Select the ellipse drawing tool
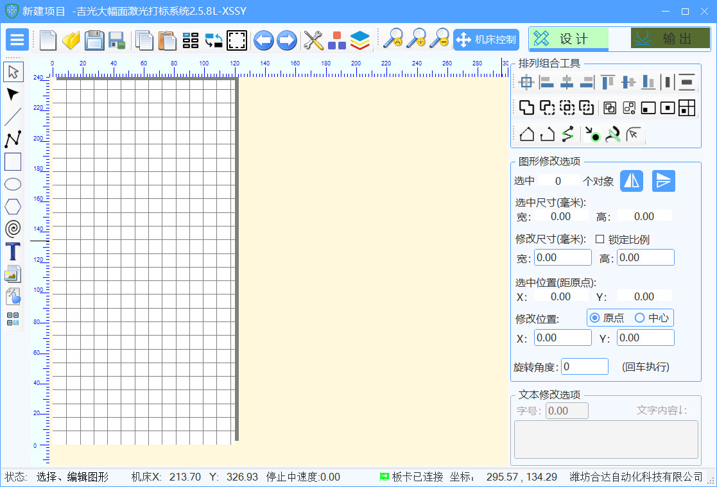The height and width of the screenshot is (487, 717). coord(13,185)
